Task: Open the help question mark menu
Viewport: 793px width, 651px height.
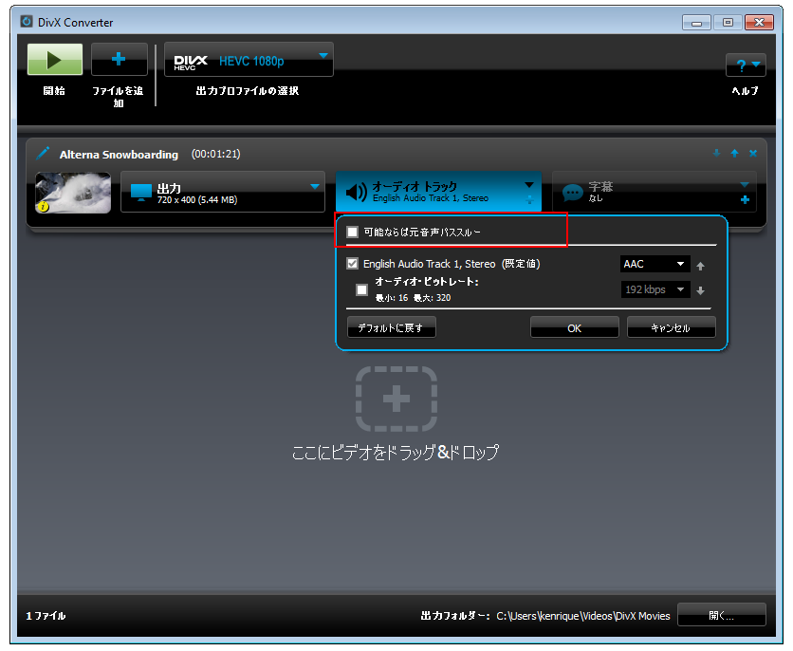Action: click(746, 65)
